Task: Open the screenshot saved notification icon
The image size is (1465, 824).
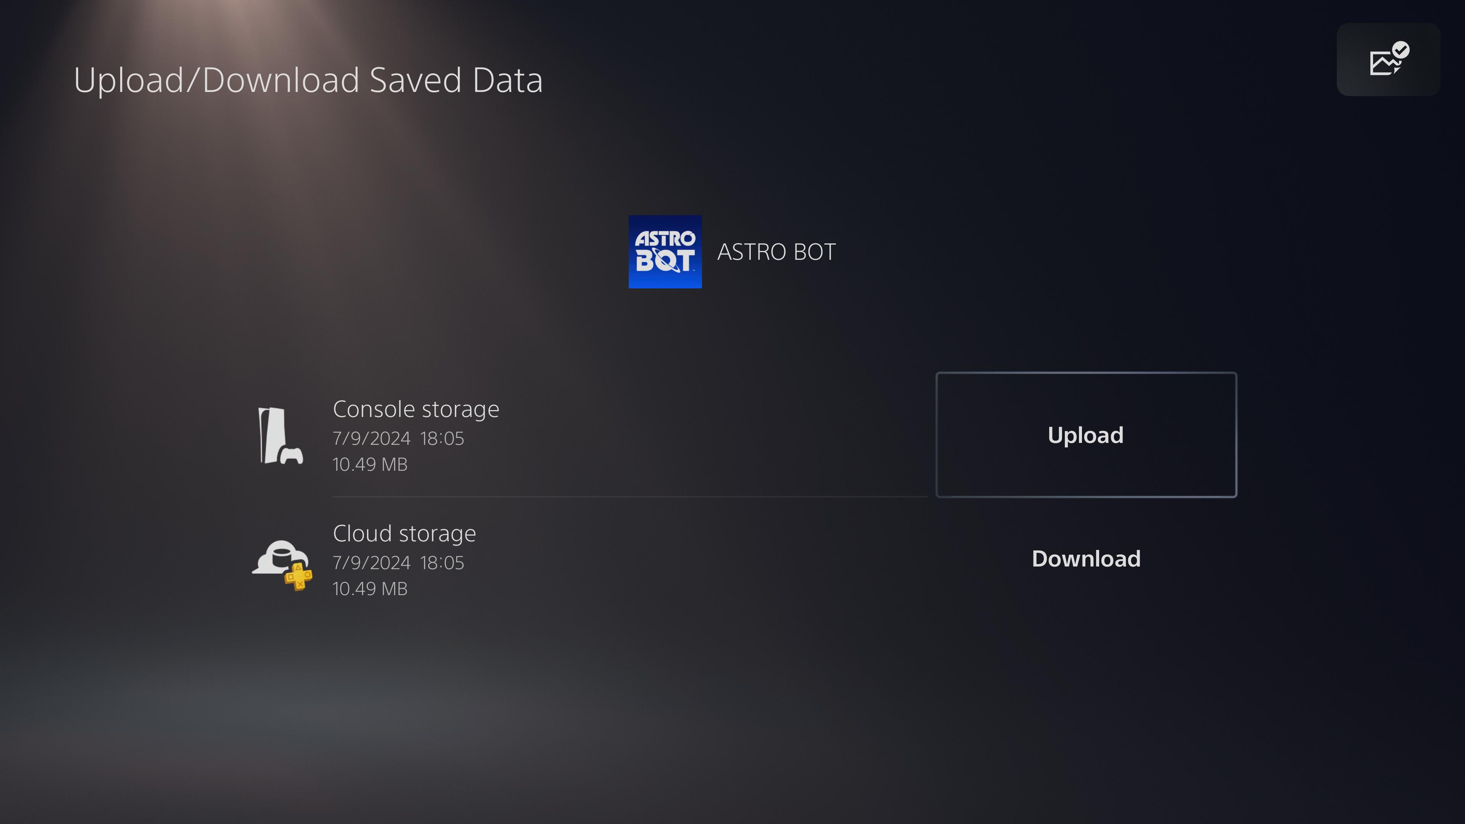Action: tap(1388, 60)
